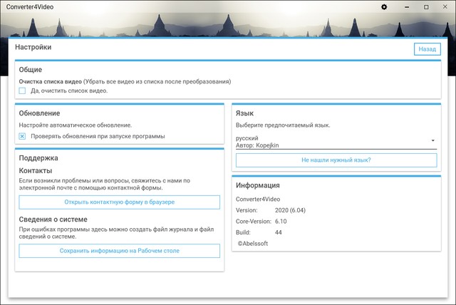
Task: Enable the 'Да, очистить список видео' checkbox
Action: (x=23, y=91)
